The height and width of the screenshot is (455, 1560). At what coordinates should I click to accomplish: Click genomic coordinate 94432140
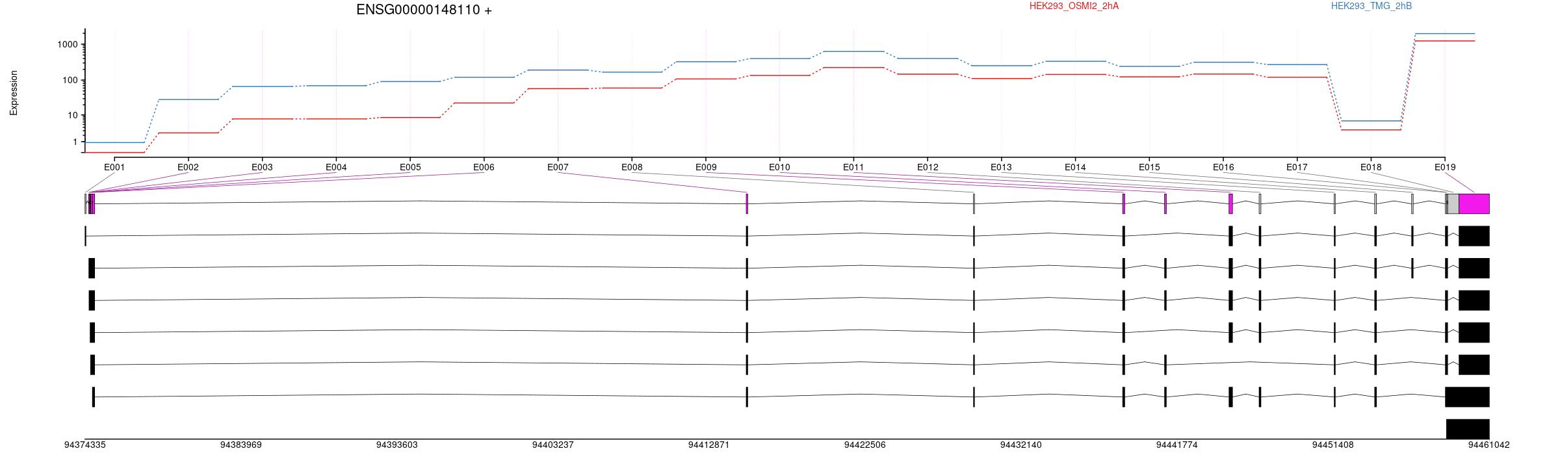tap(1021, 445)
